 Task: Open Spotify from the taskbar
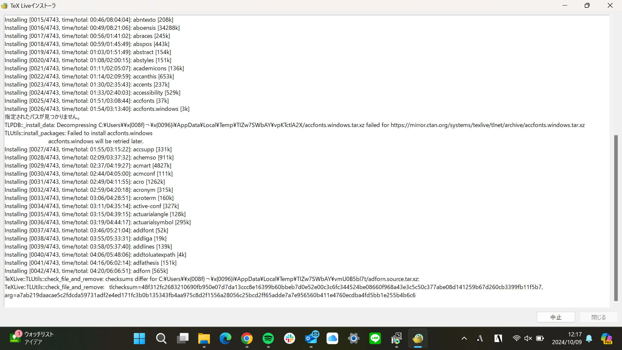[x=268, y=339]
